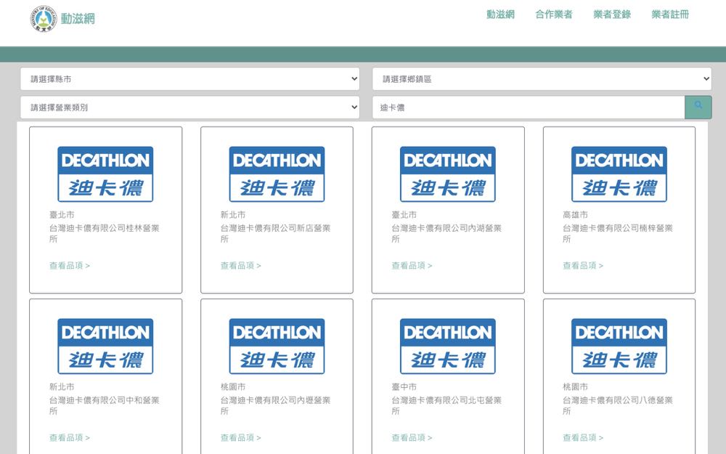Image resolution: width=726 pixels, height=454 pixels.
Task: Click Decathlon logo of 北屯營業所 card
Action: 448,346
